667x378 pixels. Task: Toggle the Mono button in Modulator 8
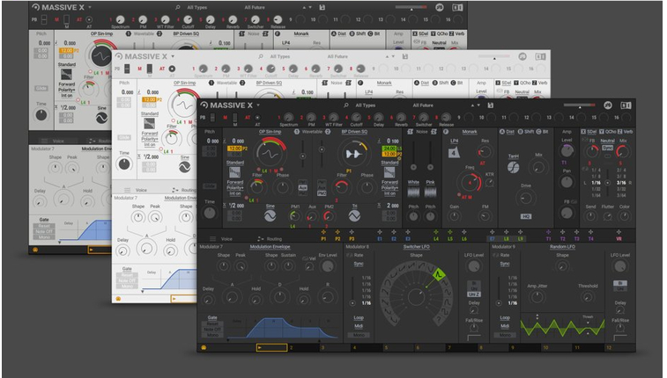point(359,335)
